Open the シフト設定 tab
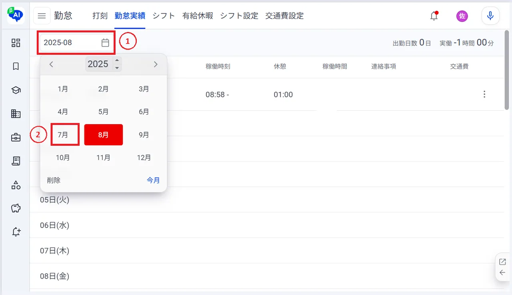The image size is (512, 295). 239,16
